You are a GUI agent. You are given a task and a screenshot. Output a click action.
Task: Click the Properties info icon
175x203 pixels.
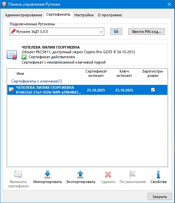point(158,174)
